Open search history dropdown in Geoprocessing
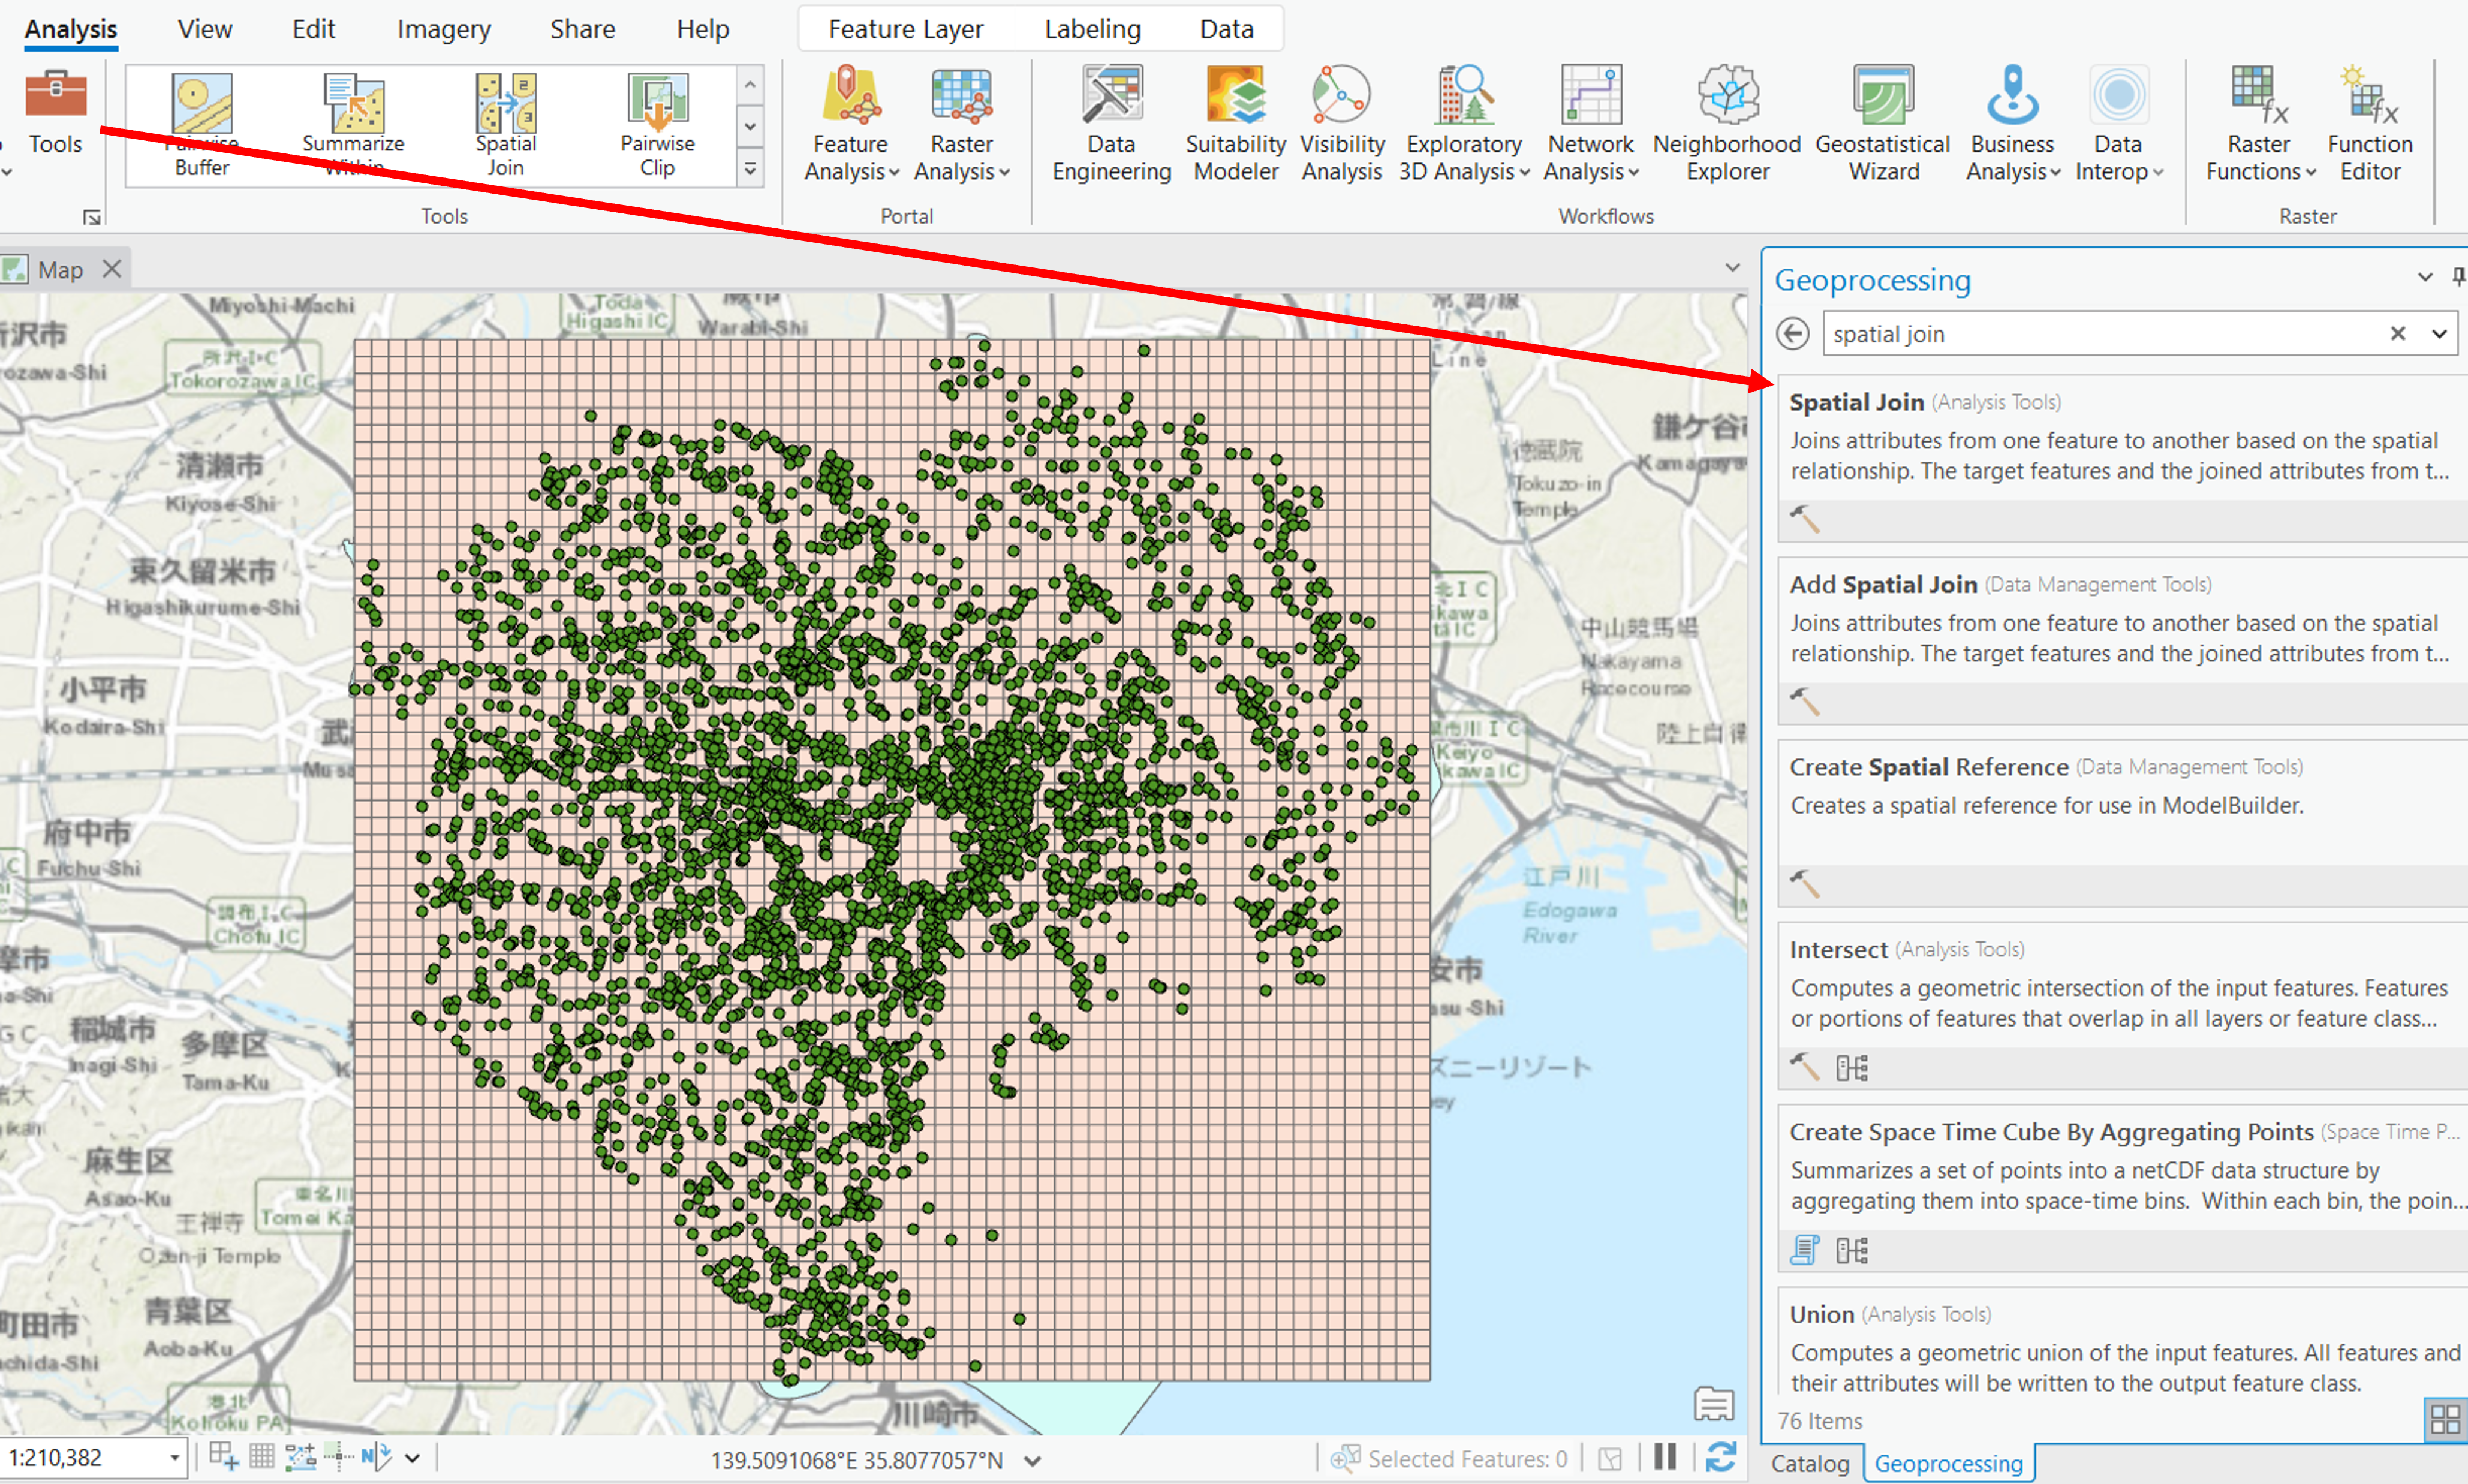 pyautogui.click(x=2440, y=333)
